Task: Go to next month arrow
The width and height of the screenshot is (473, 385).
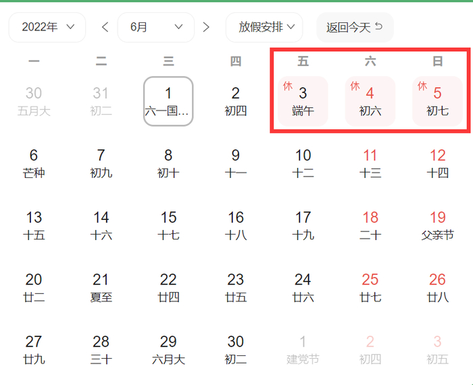Action: (x=206, y=27)
